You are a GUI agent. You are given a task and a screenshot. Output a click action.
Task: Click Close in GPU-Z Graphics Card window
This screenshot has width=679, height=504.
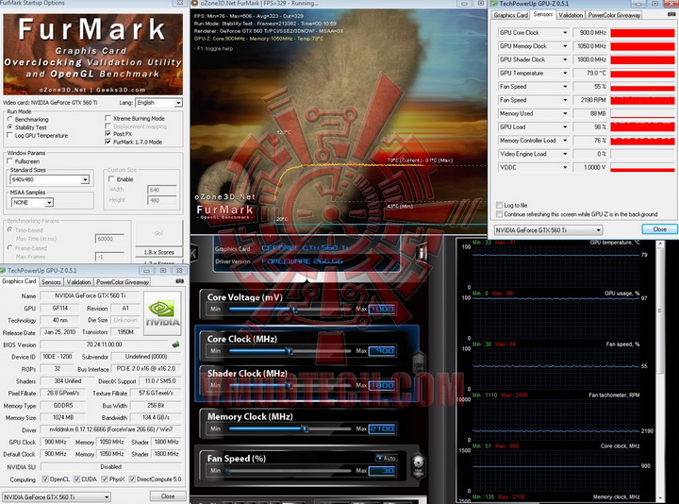pos(168,496)
